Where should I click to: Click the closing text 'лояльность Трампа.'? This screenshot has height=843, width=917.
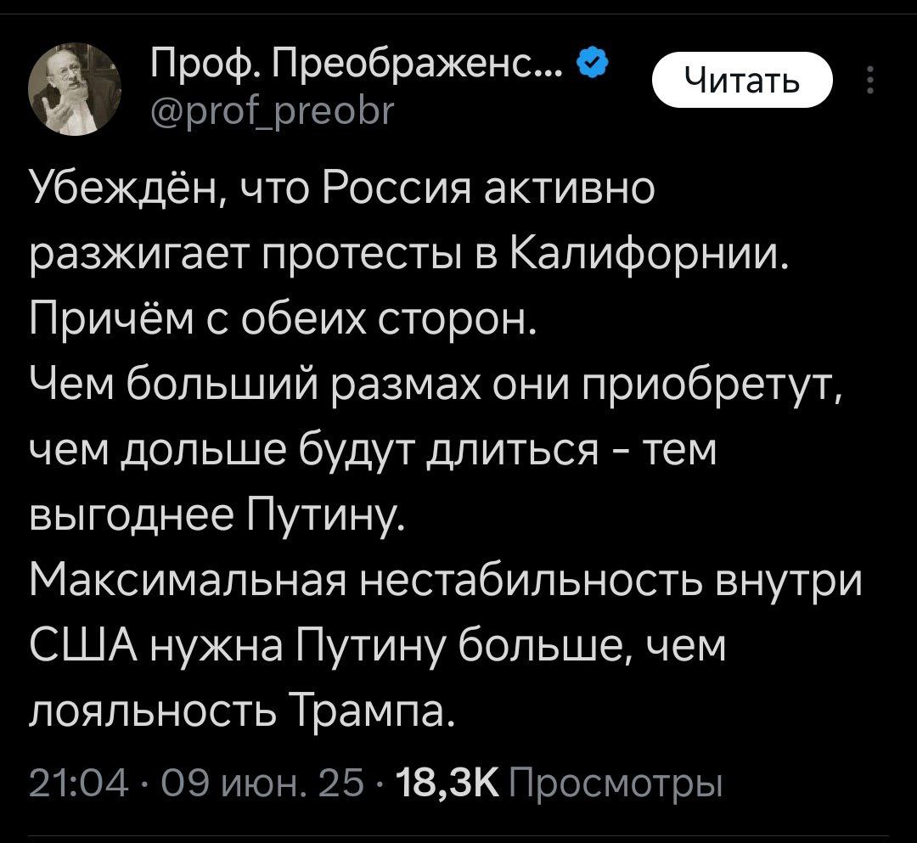click(241, 713)
